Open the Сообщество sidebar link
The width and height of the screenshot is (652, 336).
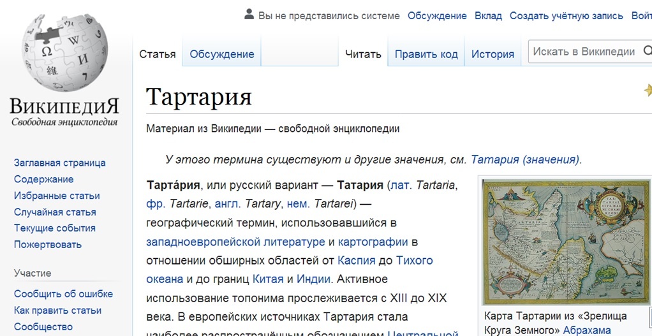[43, 327]
